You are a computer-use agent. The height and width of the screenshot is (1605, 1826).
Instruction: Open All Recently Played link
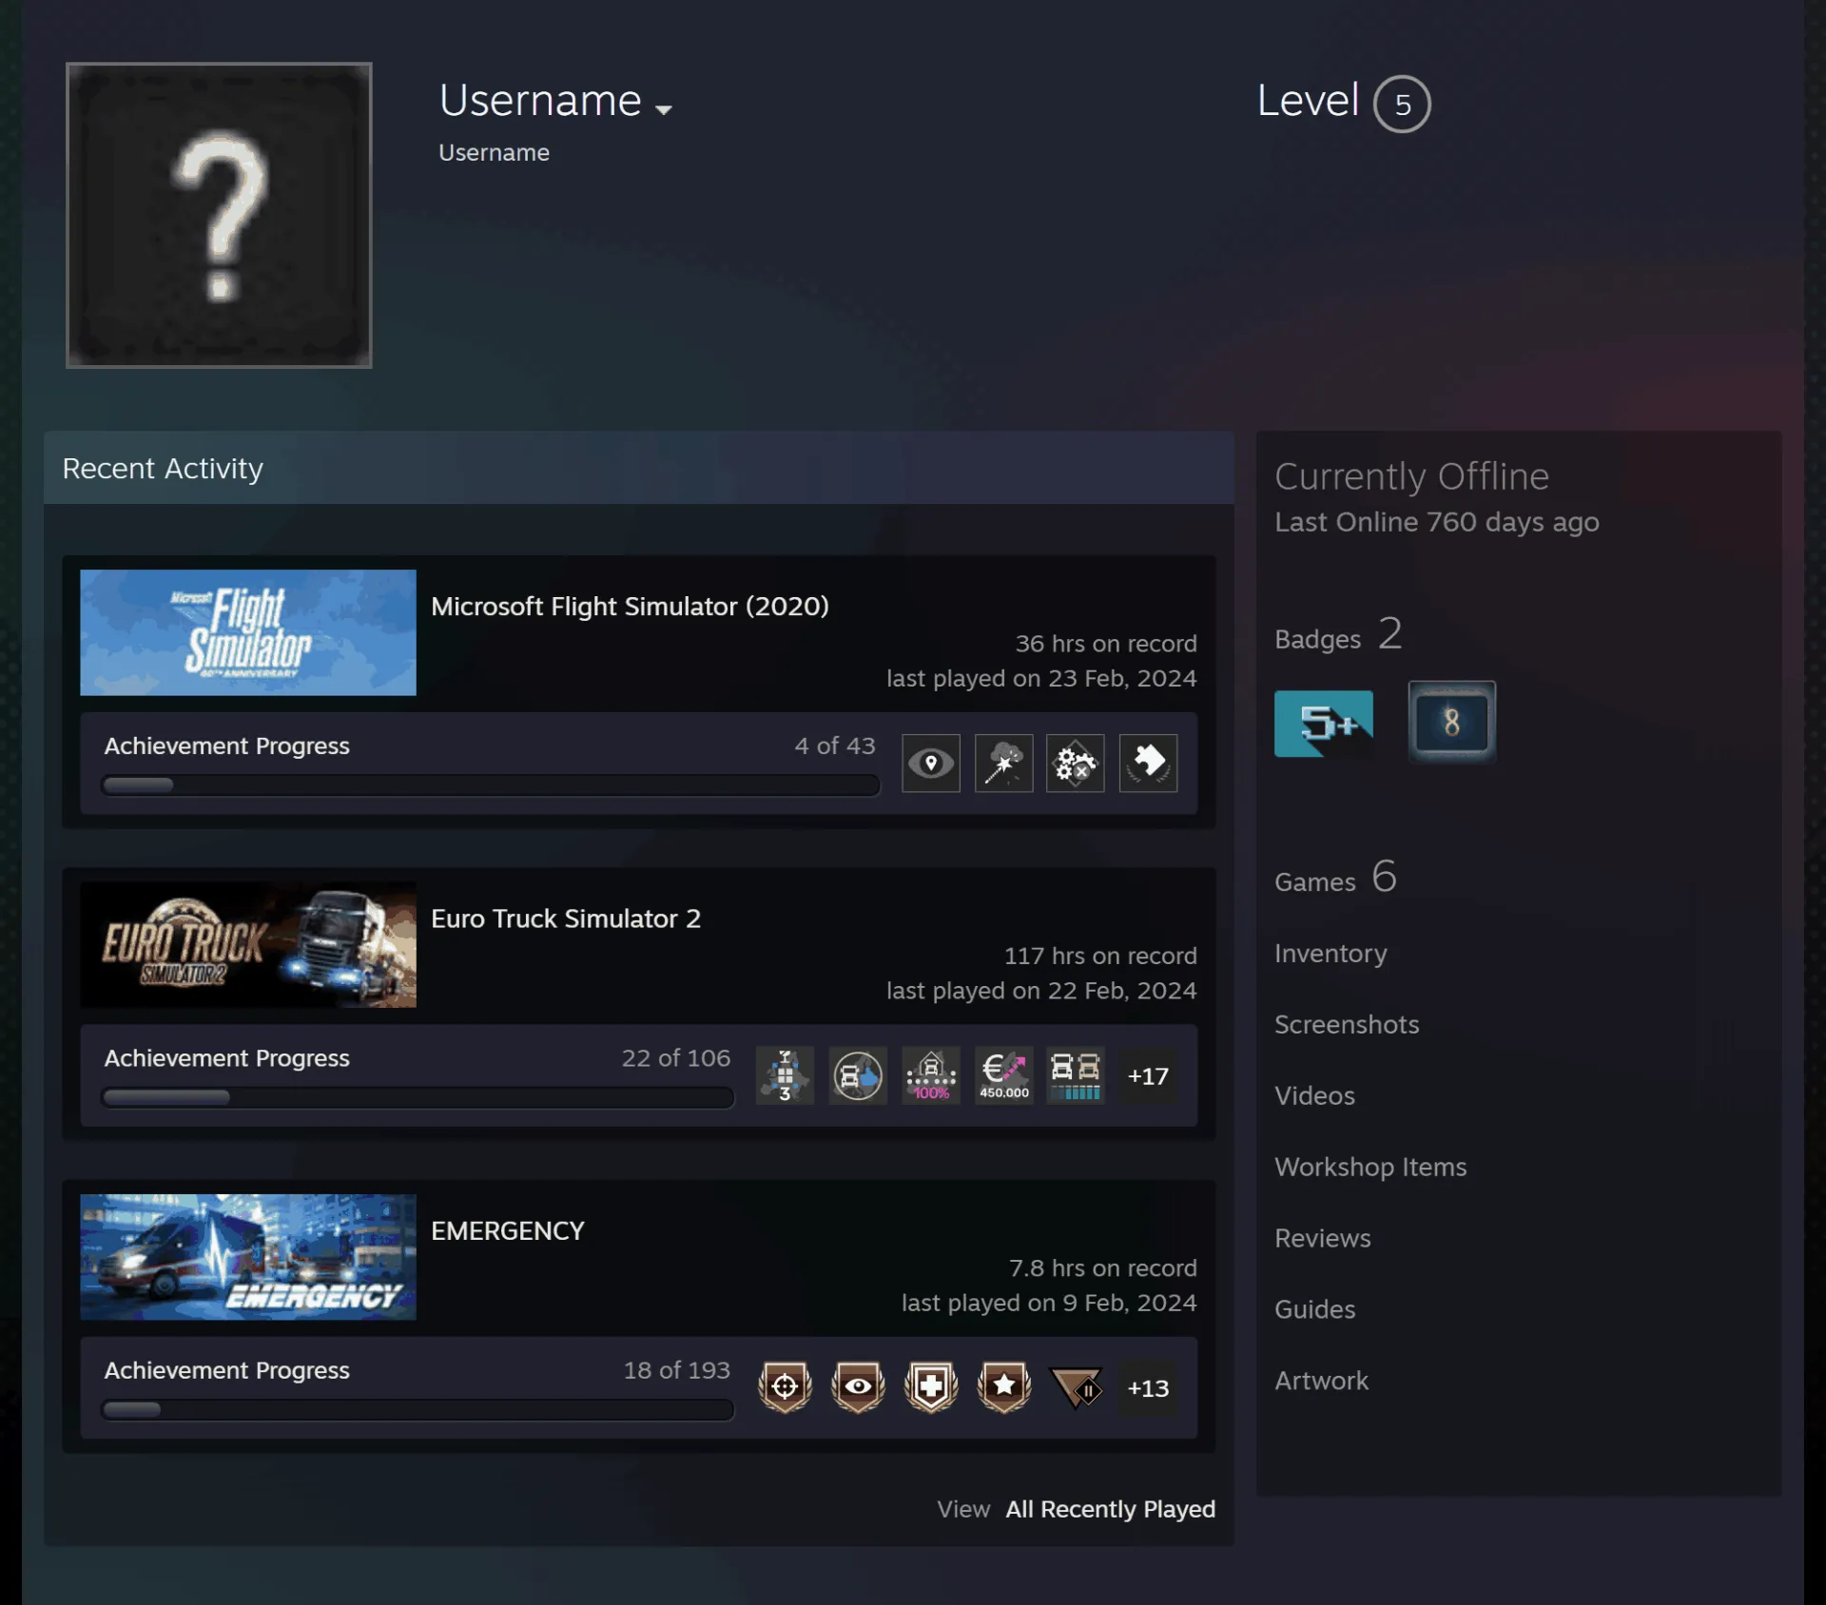pyautogui.click(x=1110, y=1509)
